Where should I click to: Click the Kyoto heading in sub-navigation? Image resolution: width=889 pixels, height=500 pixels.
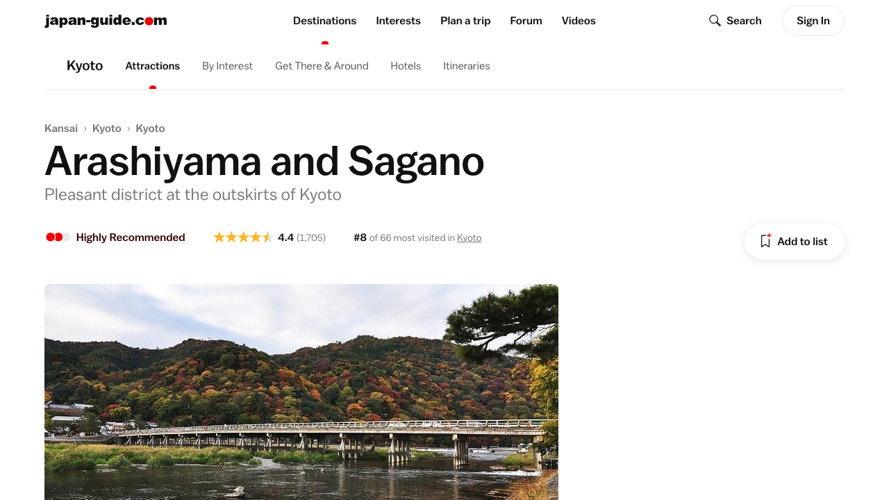(x=85, y=66)
